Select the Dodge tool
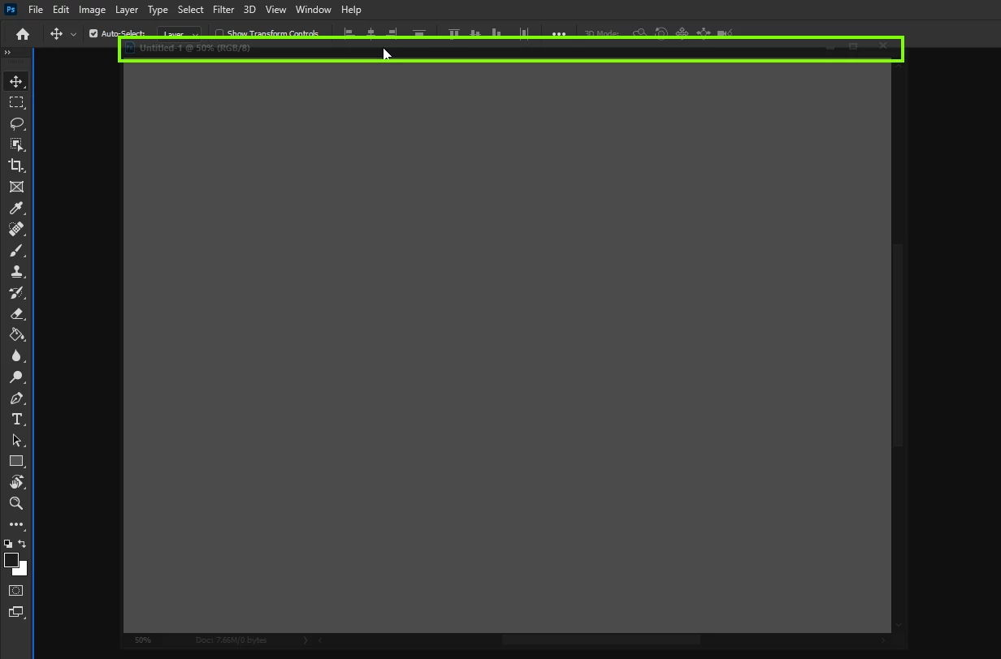Image resolution: width=1001 pixels, height=659 pixels. pos(16,377)
